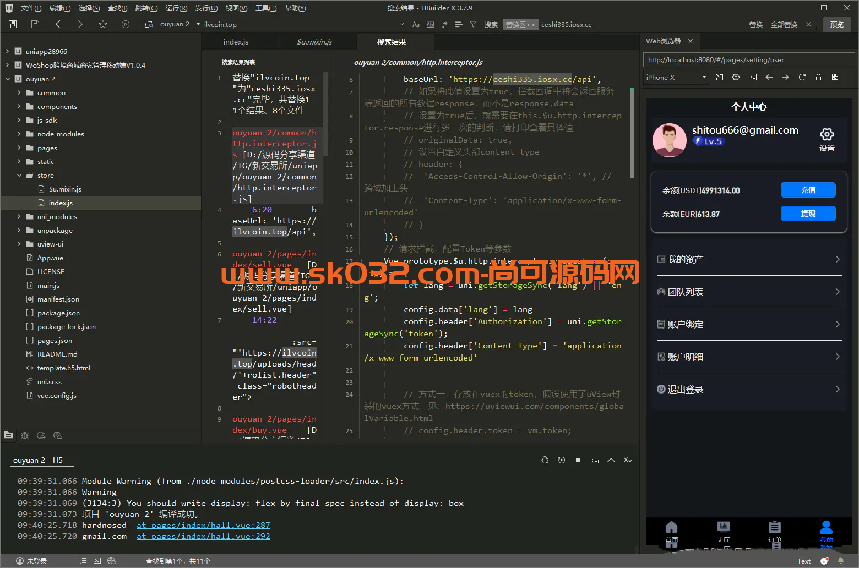Viewport: 859px width, 568px height.
Task: Stop the running ouyuan 2 console process
Action: tap(578, 460)
